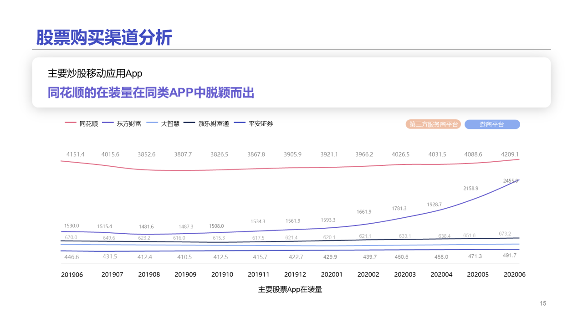Image resolution: width=583 pixels, height=328 pixels.
Task: Click the 491.7 data label
Action: pos(509,256)
